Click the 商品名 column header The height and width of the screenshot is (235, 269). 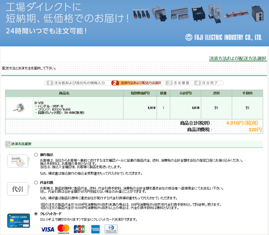point(64,93)
